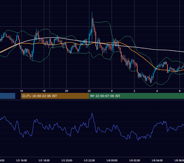
Task: Click the blue session bar before London
Action: pos(8,96)
